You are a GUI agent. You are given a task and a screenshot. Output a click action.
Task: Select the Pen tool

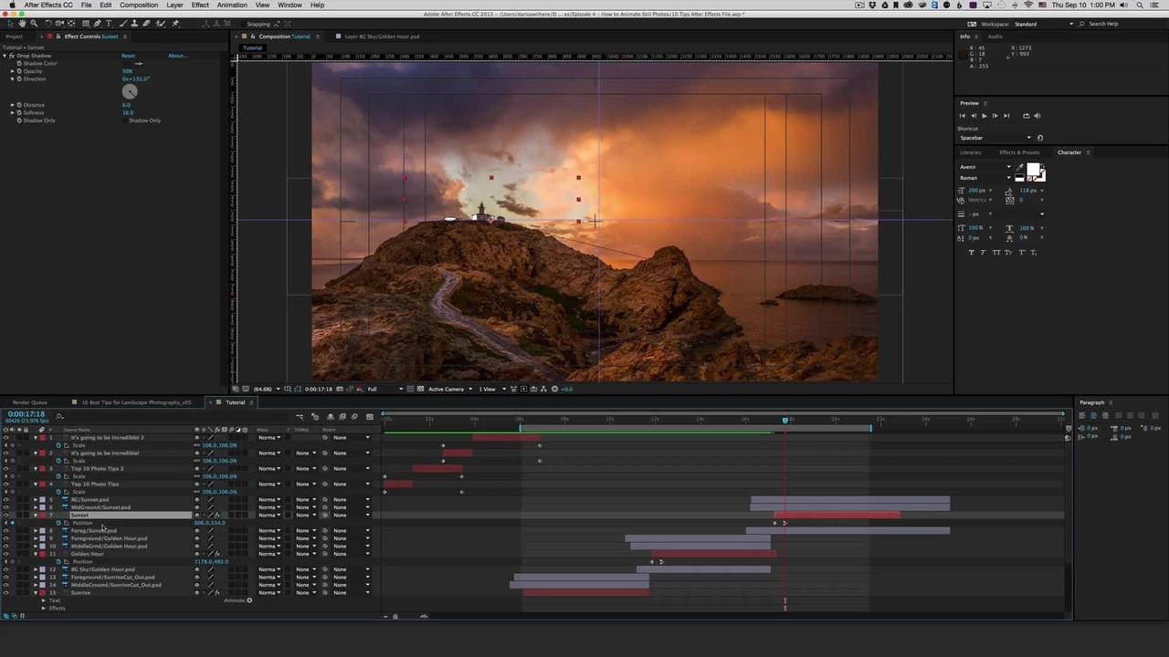point(98,24)
